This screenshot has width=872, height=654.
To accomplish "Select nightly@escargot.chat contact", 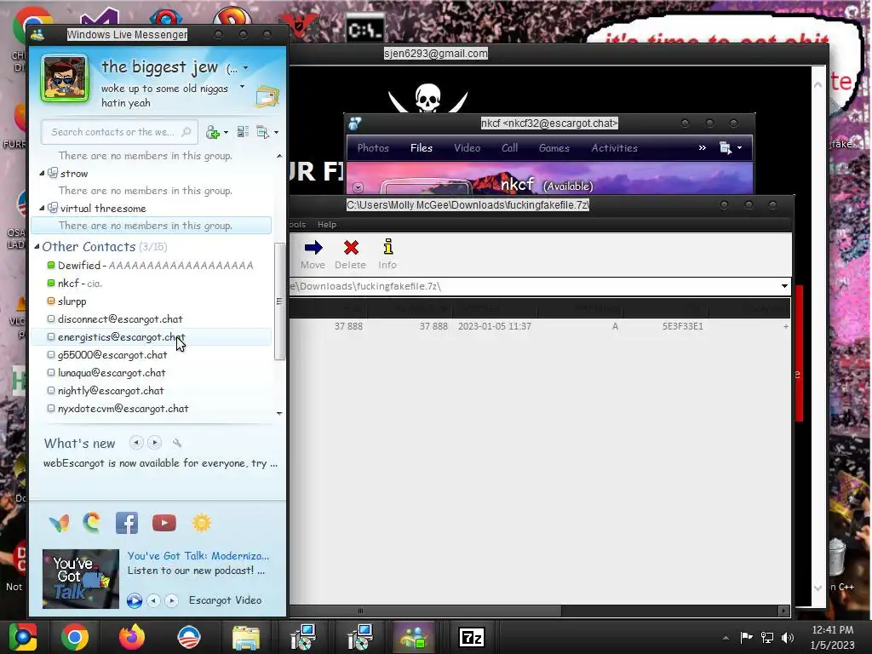I will coord(151,390).
